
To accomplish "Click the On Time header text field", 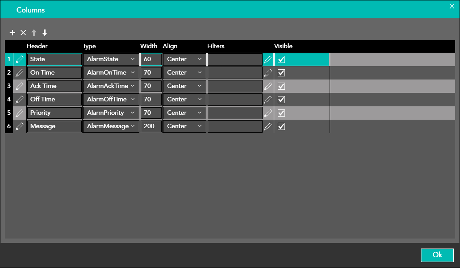I will click(54, 73).
